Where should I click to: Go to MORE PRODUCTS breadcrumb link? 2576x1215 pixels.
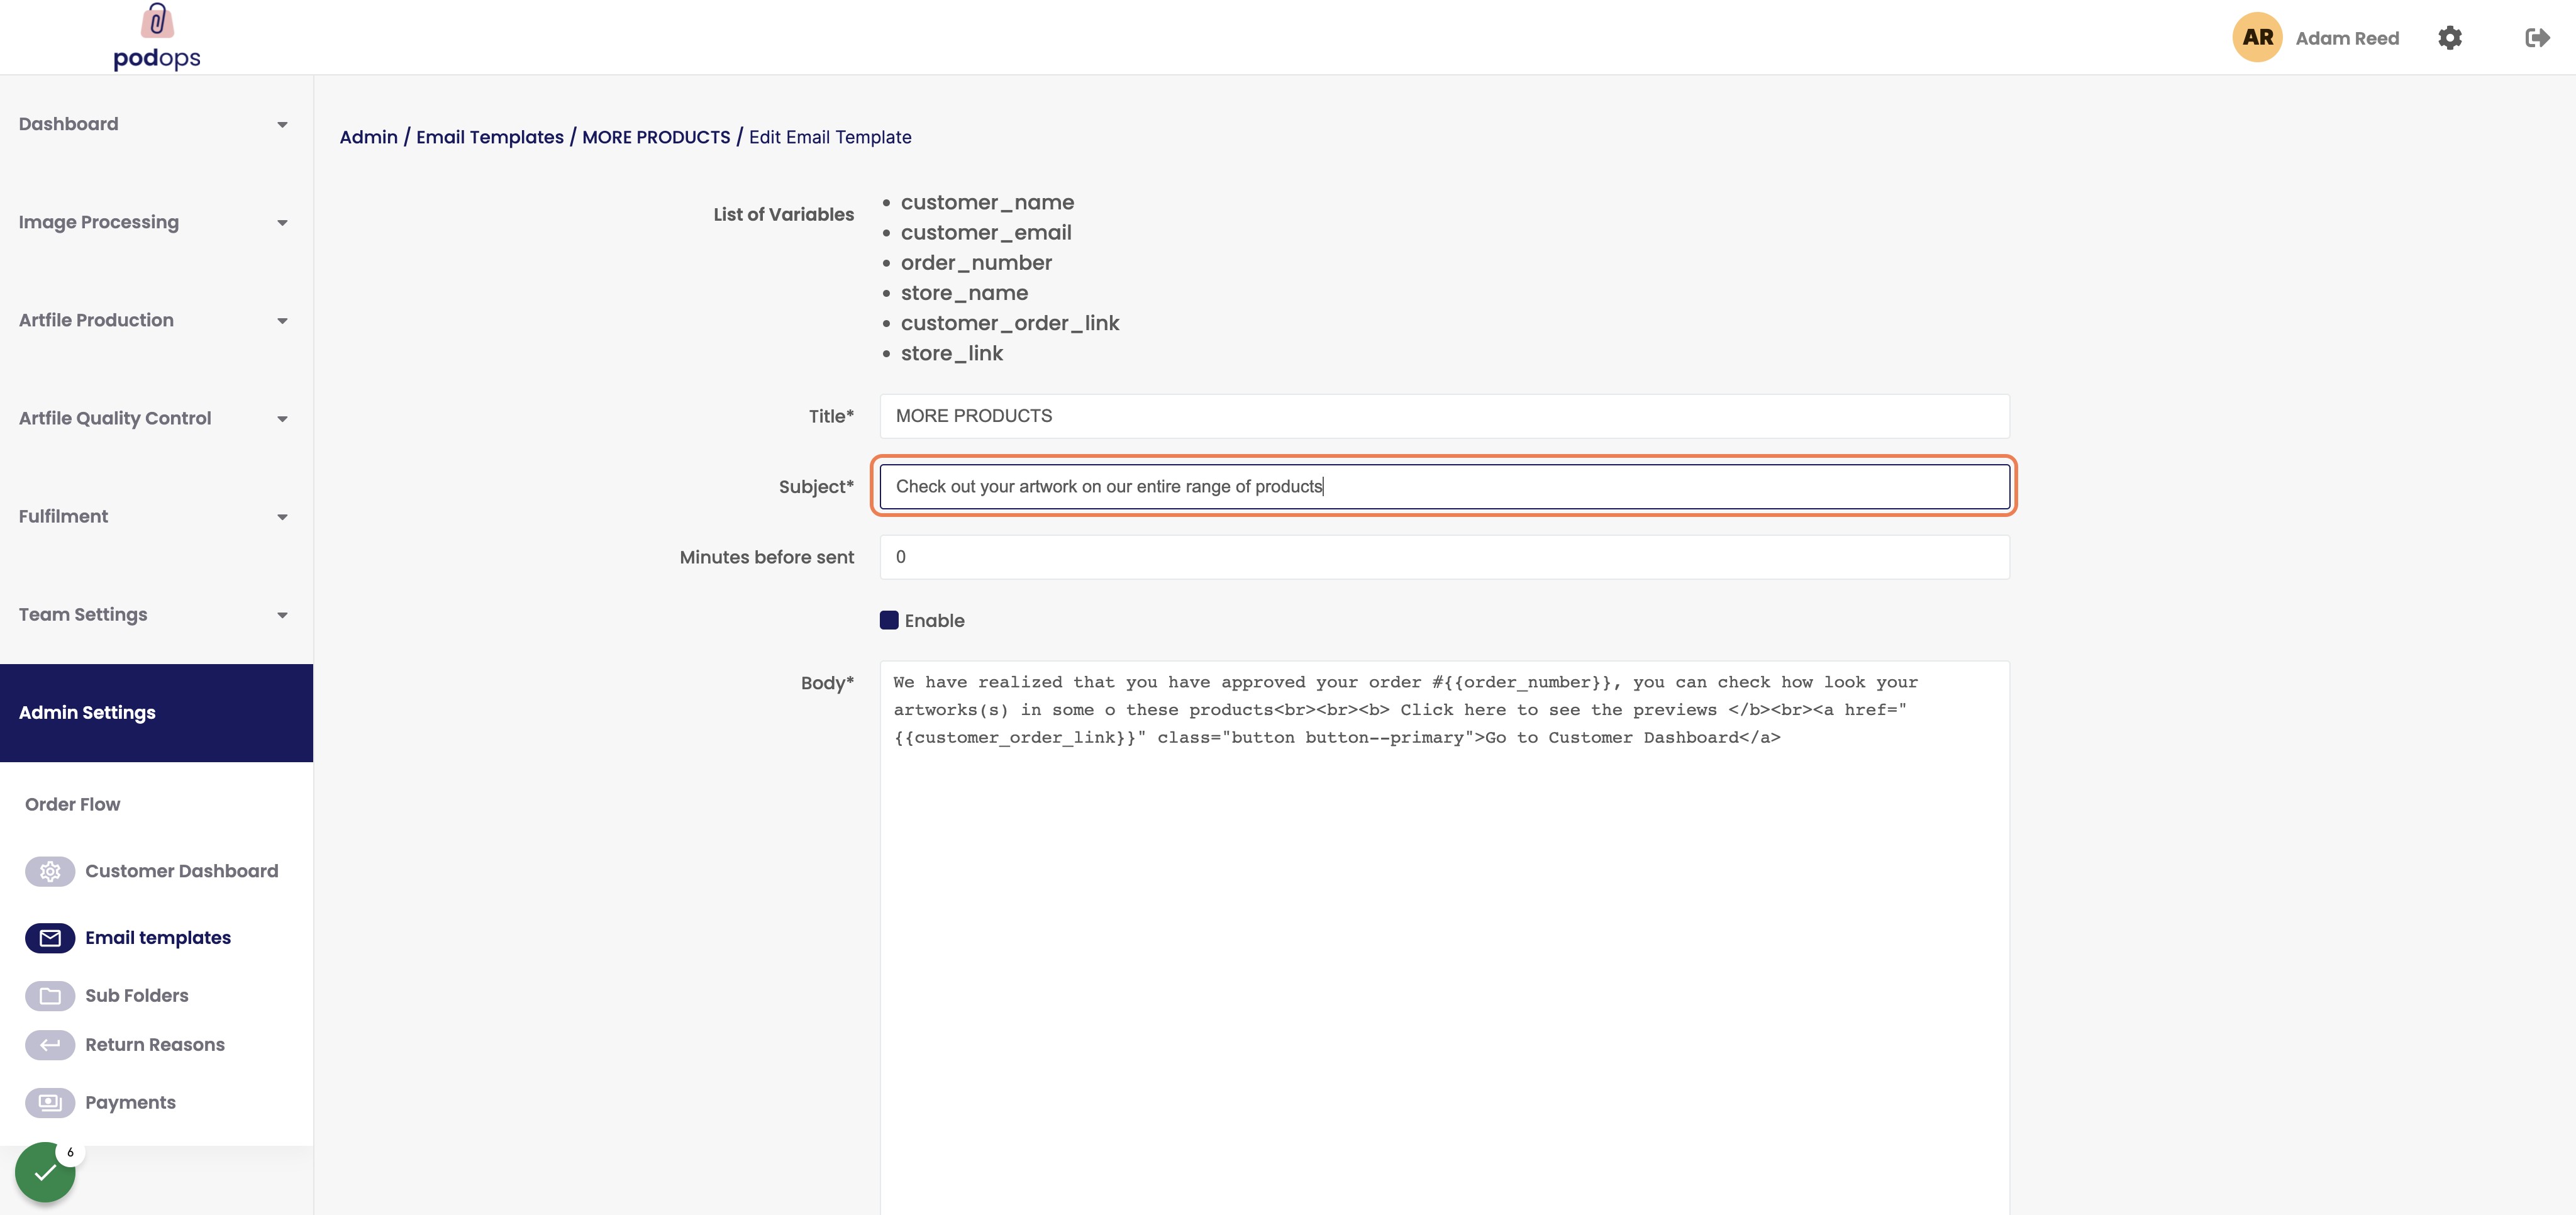[x=656, y=137]
